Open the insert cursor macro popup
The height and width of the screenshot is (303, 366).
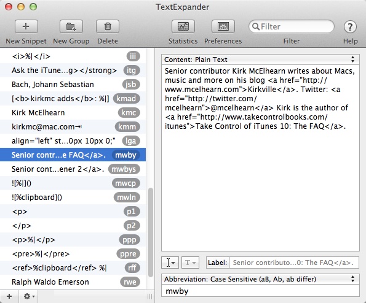click(170, 263)
